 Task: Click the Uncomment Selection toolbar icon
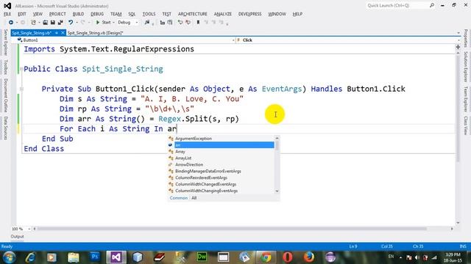[x=170, y=23]
